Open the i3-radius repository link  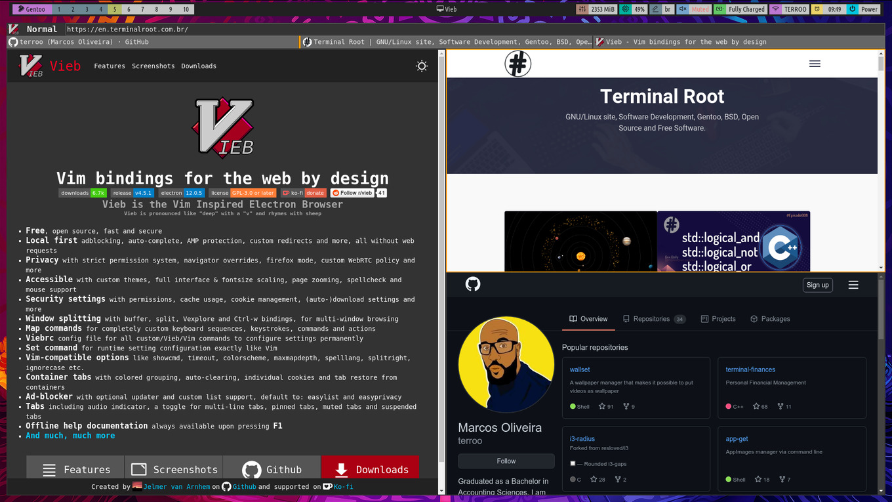pyautogui.click(x=582, y=439)
